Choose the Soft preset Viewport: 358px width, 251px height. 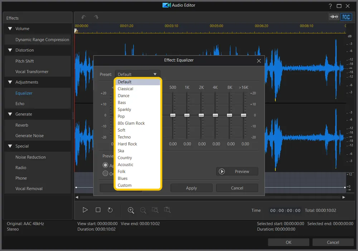[x=138, y=130]
